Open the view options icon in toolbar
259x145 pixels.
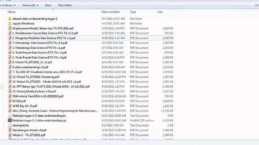[257, 5]
